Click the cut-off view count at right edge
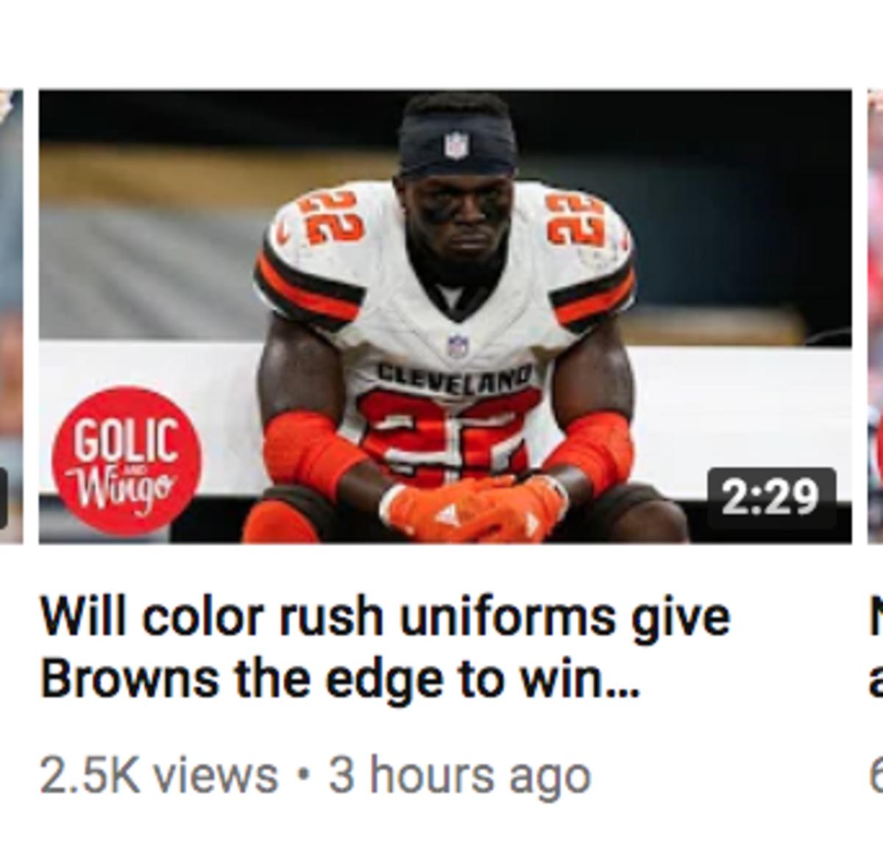Screen dimensions: 883x847 [x=876, y=776]
